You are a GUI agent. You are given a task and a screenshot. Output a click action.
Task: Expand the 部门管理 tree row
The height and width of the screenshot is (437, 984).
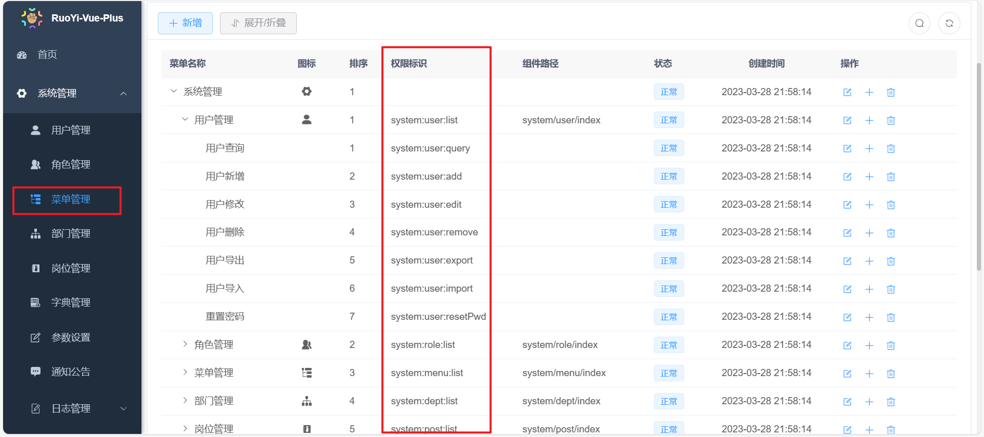click(185, 400)
